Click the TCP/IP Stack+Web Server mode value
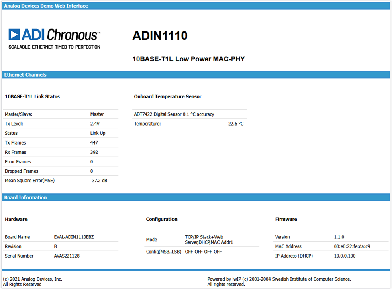This screenshot has width=392, height=289. [x=209, y=240]
